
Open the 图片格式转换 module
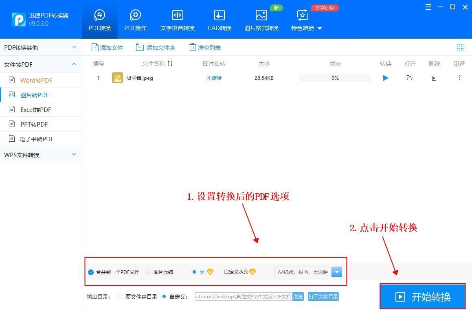point(261,20)
